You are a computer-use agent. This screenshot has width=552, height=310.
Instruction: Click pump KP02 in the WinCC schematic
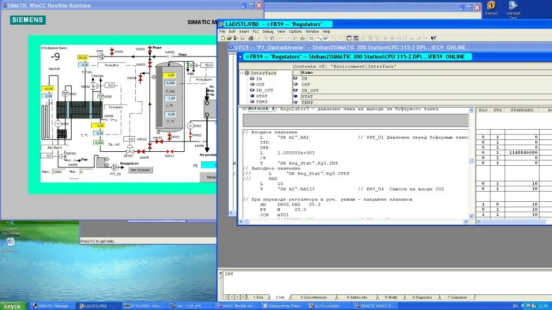pyautogui.click(x=65, y=94)
